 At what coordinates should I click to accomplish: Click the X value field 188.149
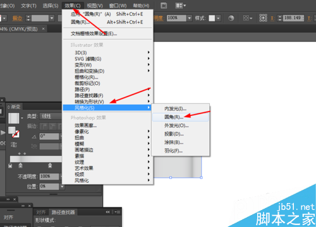293,18
